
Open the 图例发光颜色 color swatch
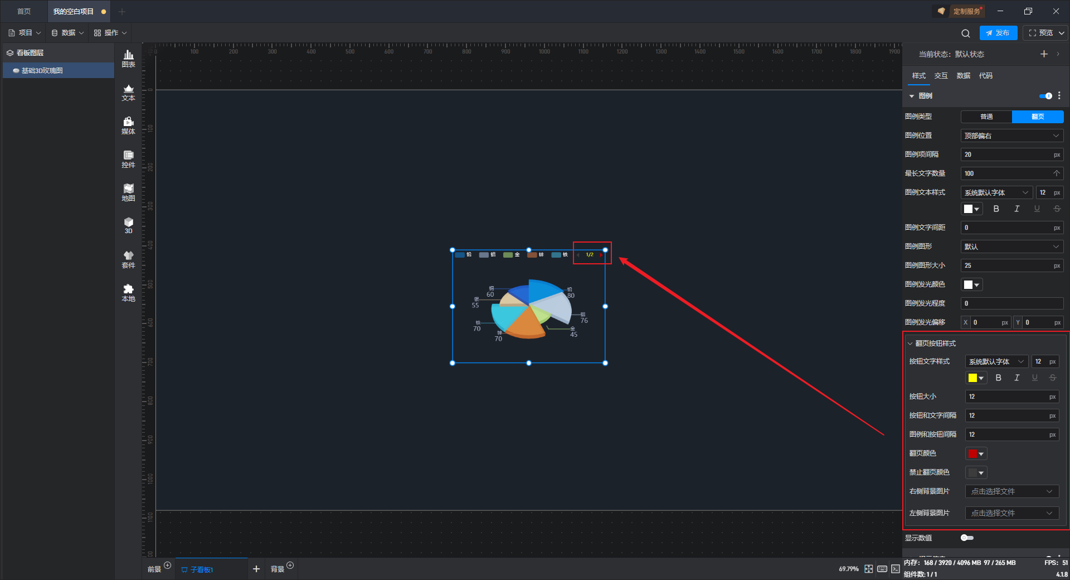971,285
